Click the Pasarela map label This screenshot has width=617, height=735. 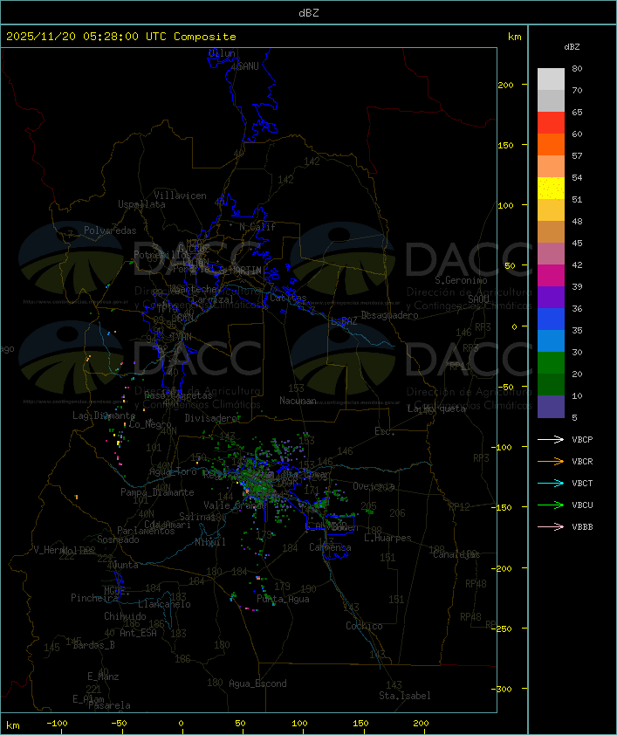tap(109, 705)
